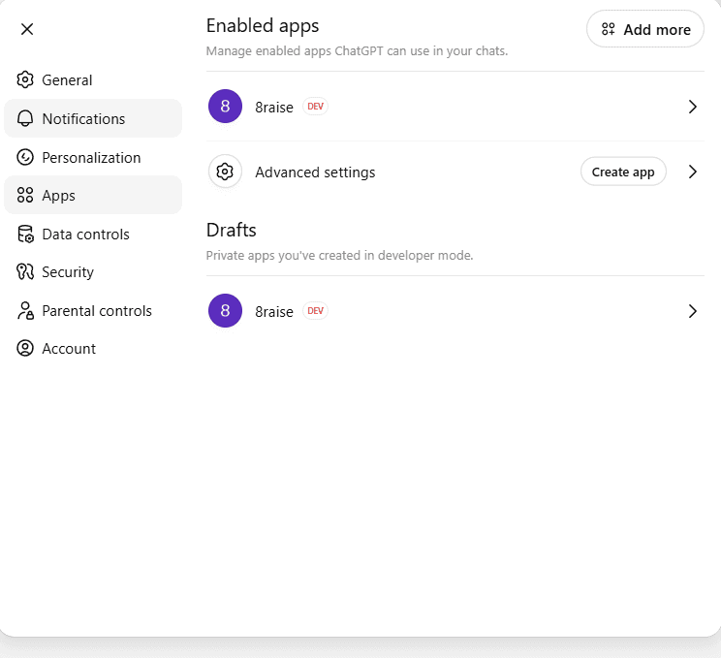The width and height of the screenshot is (721, 658).
Task: Expand 8raise chevron under Drafts
Action: point(693,311)
